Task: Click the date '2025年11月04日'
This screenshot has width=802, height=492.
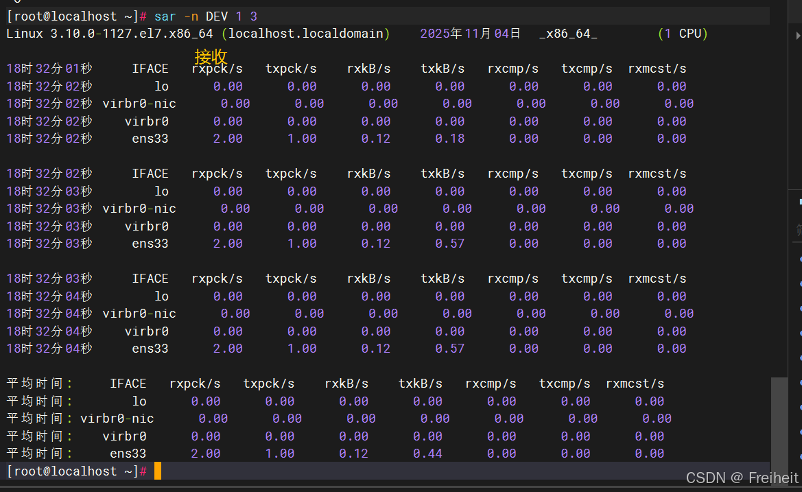Action: pyautogui.click(x=470, y=34)
